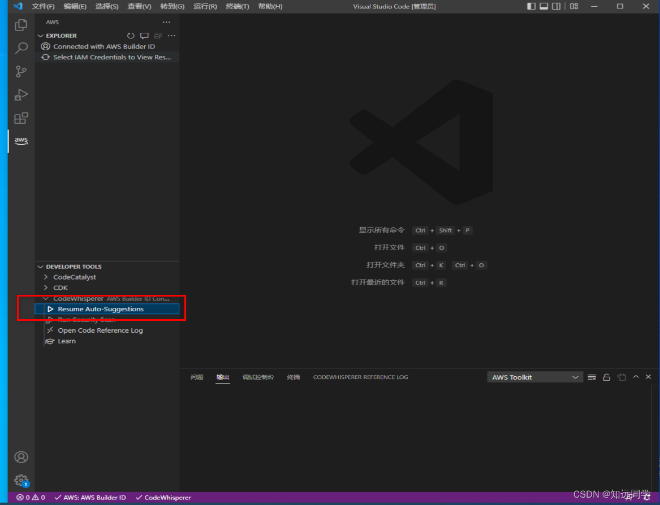Expand the CodeCatalyst node
The image size is (660, 505).
[x=46, y=277]
